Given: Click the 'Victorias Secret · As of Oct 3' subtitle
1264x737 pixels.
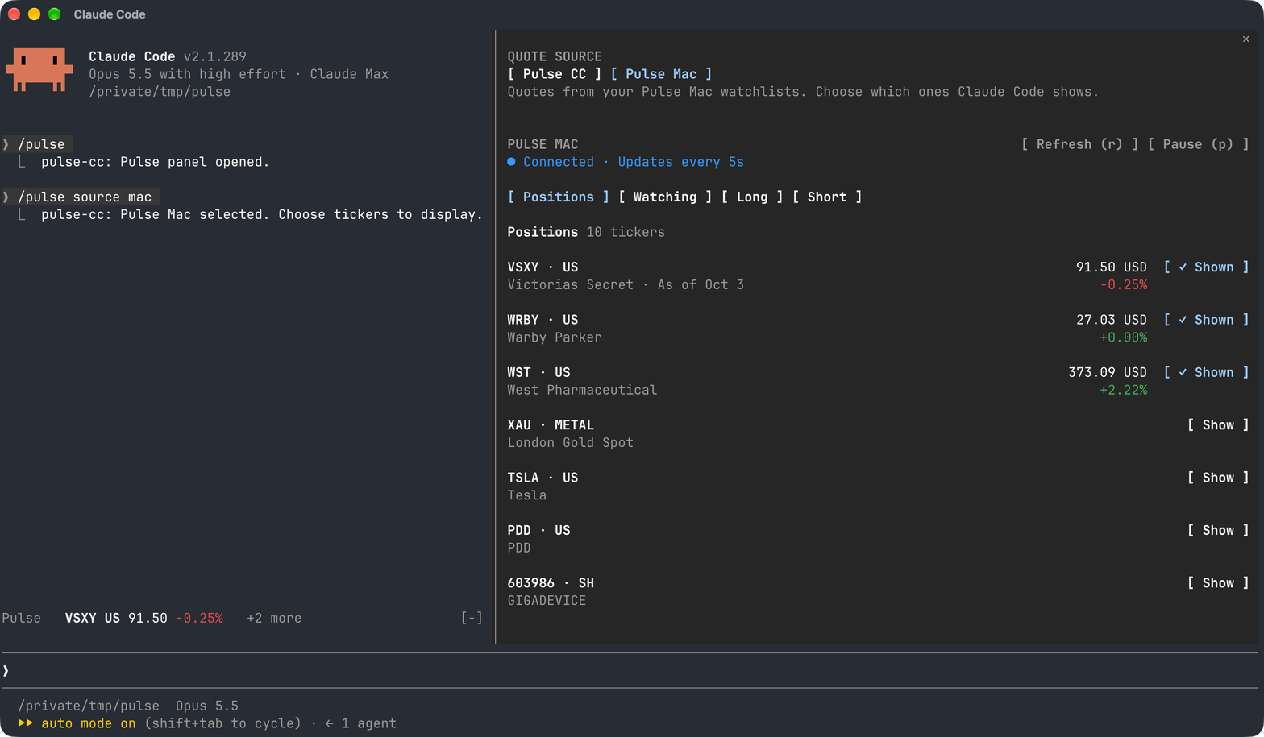Looking at the screenshot, I should [x=626, y=284].
